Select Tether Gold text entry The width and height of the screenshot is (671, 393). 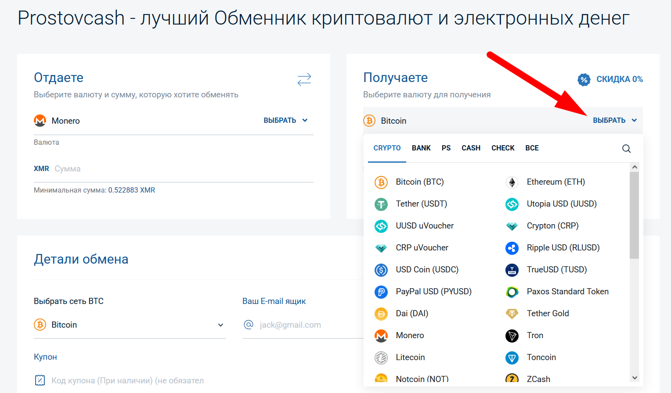coord(548,314)
